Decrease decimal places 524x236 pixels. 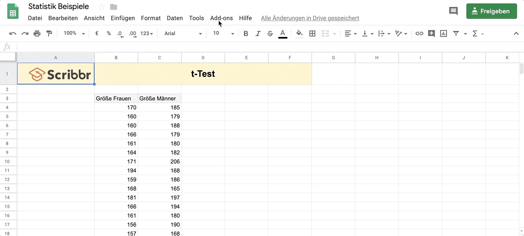(x=120, y=33)
